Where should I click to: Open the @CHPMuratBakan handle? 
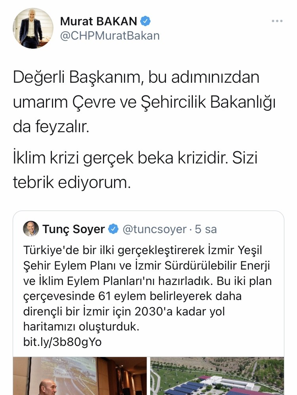point(110,36)
